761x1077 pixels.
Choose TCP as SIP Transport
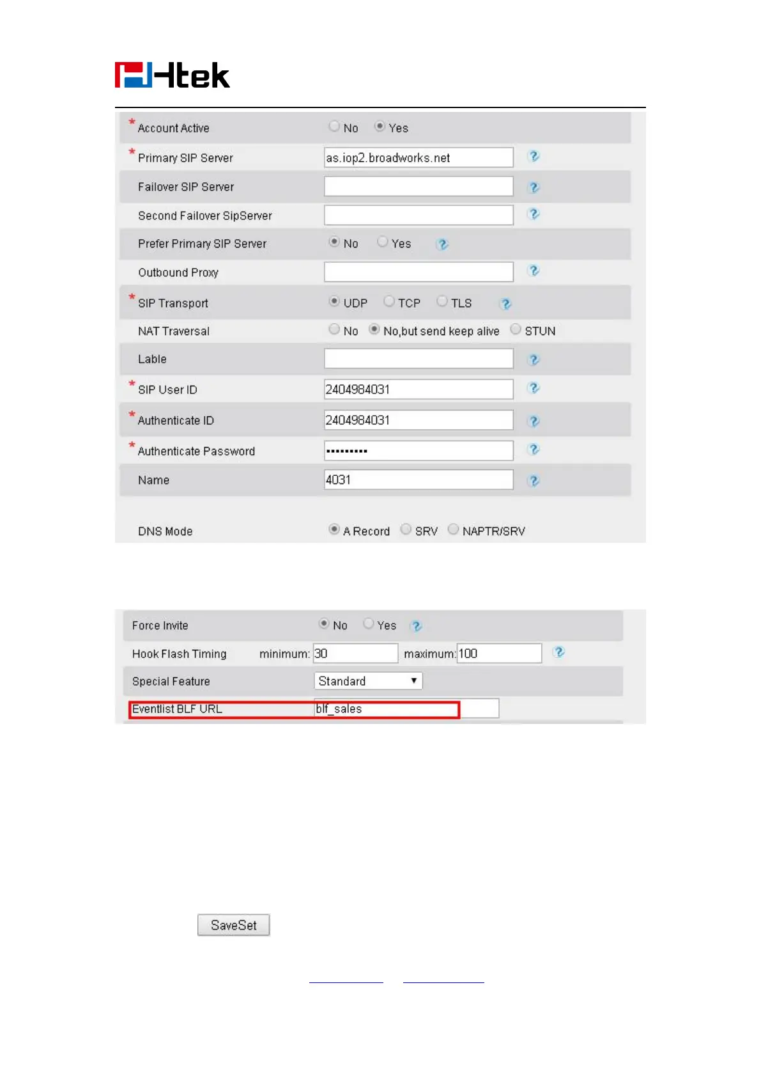(388, 301)
